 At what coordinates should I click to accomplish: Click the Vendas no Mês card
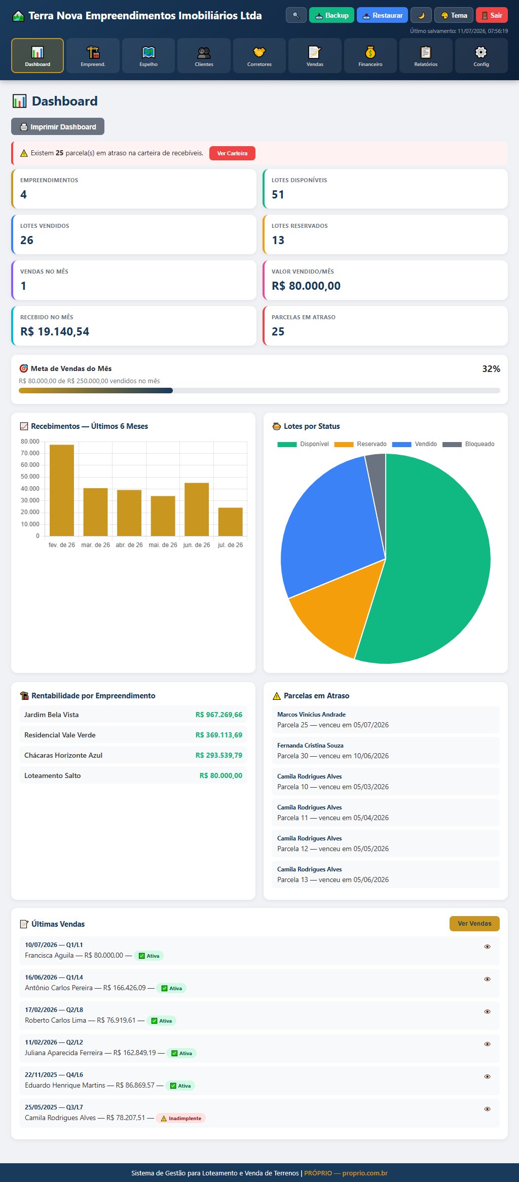[134, 280]
